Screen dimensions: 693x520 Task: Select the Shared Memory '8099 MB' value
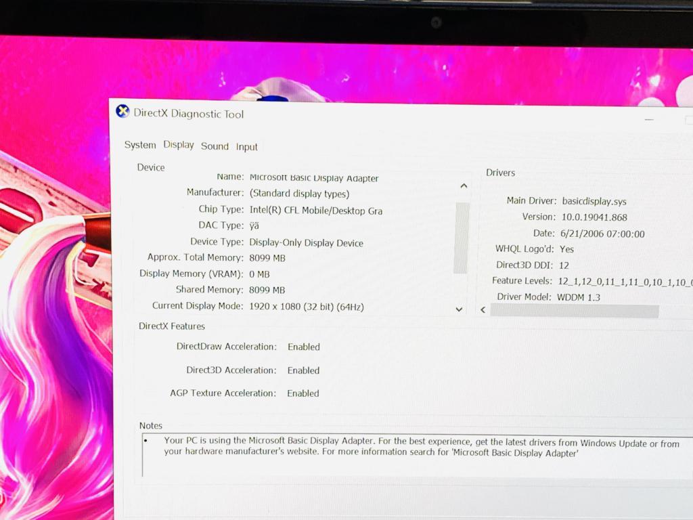[x=267, y=290]
